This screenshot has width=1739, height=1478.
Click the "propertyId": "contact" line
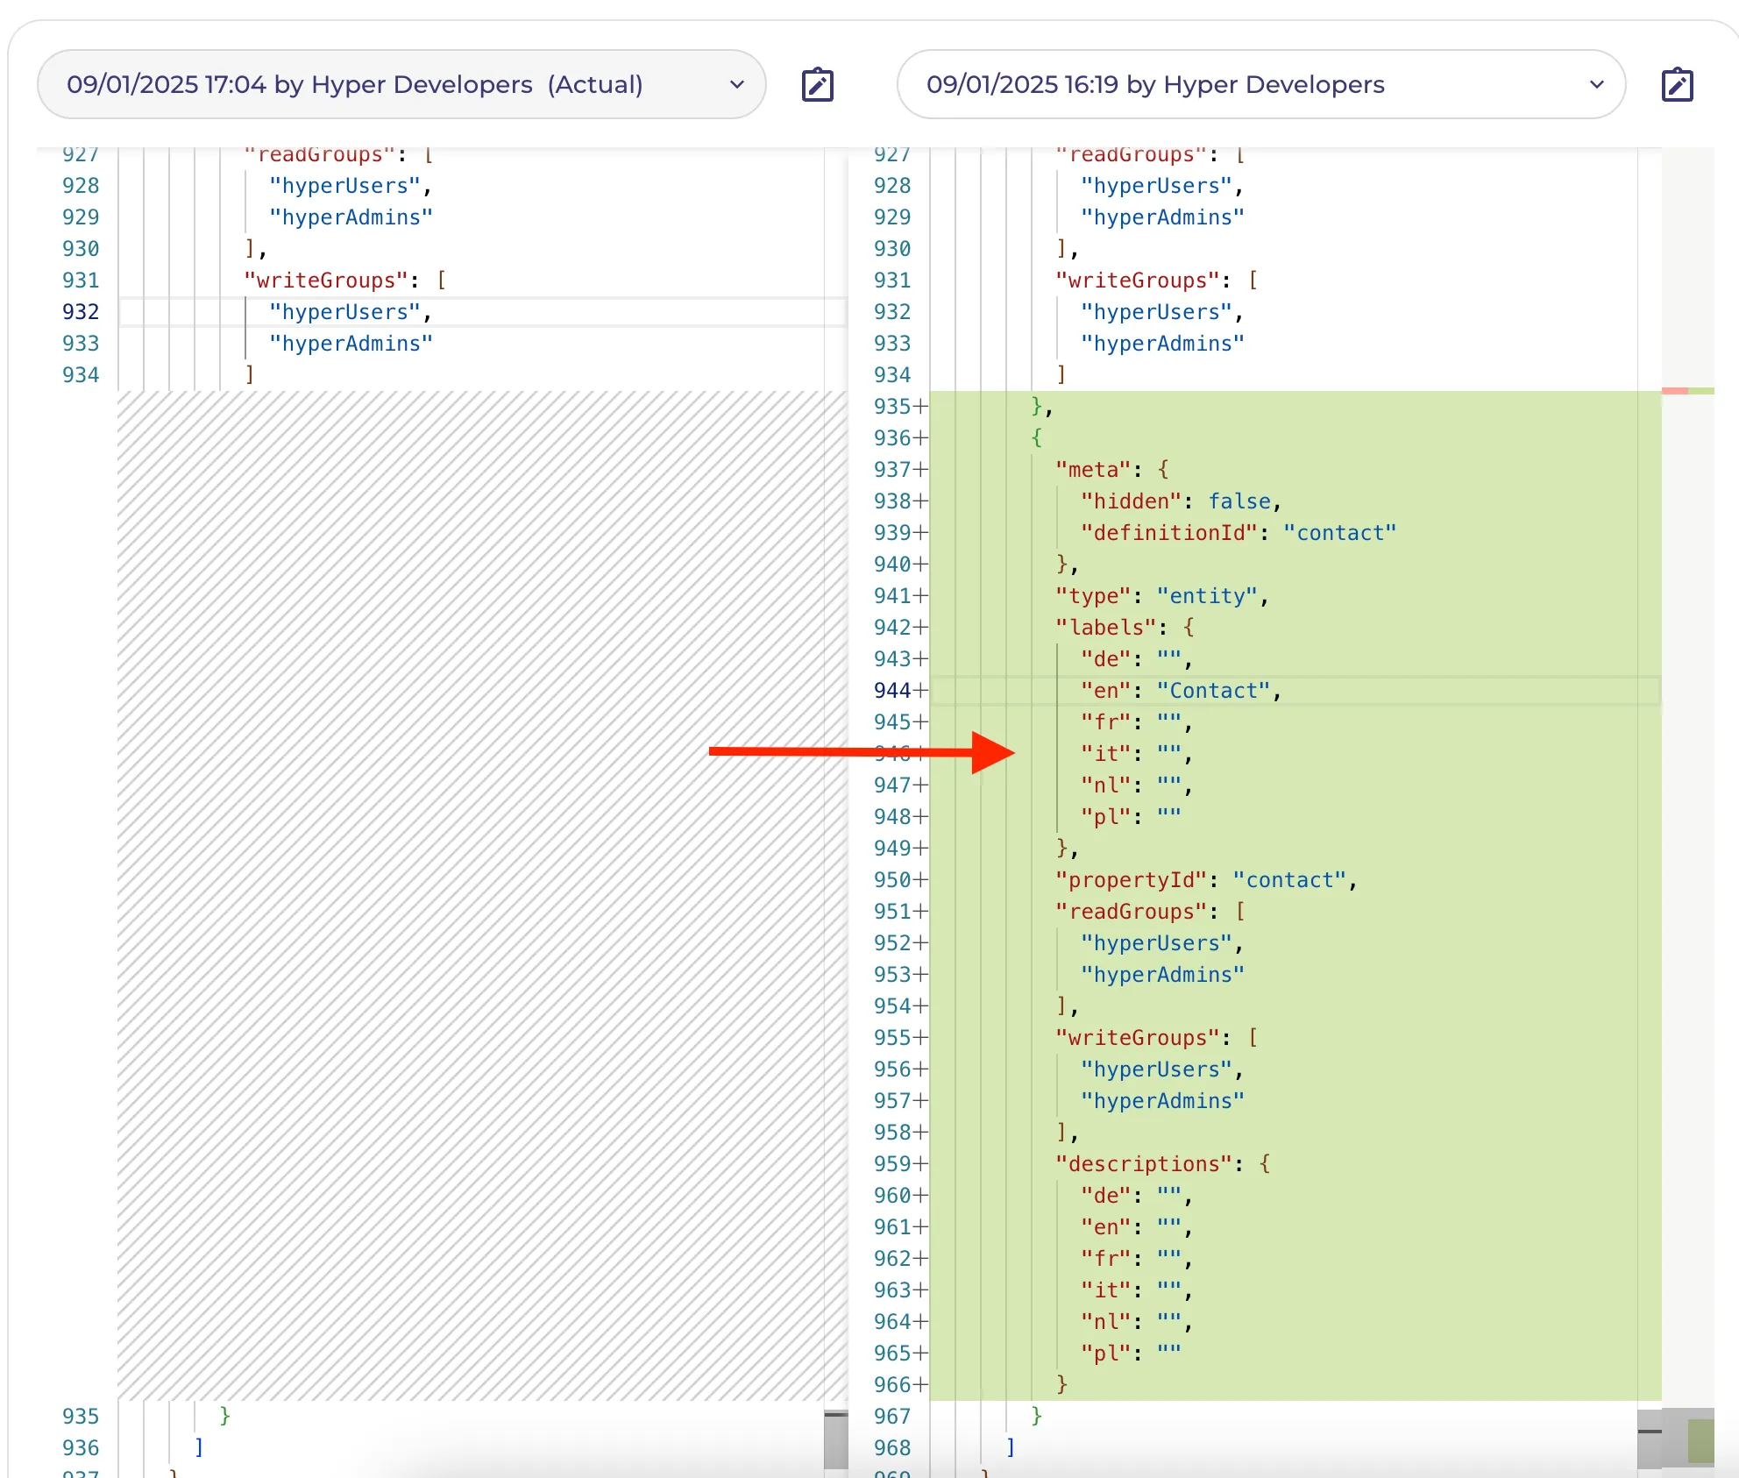(1206, 880)
